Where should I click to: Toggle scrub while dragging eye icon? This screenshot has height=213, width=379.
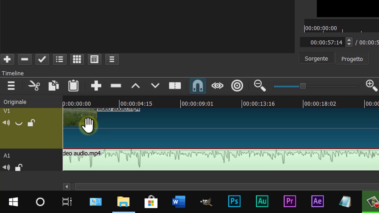(217, 86)
